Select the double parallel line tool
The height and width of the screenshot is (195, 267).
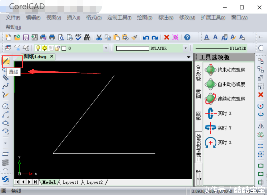[5, 77]
